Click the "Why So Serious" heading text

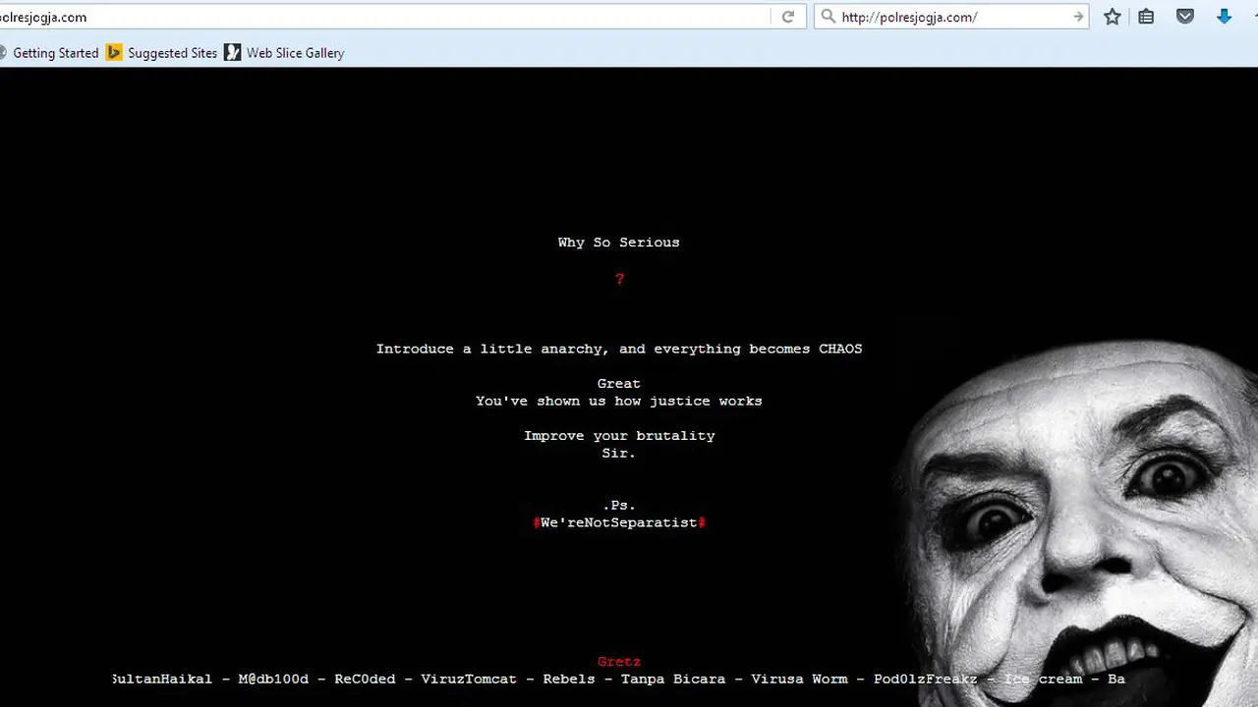click(618, 243)
